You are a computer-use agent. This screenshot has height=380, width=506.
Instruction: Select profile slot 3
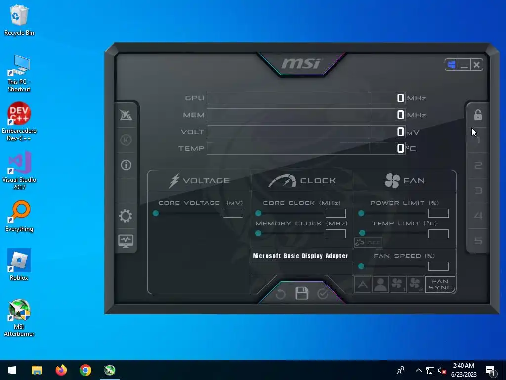[478, 190]
